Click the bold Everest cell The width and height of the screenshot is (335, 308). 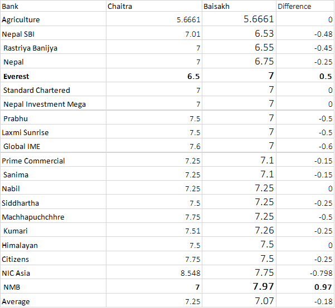[53, 76]
